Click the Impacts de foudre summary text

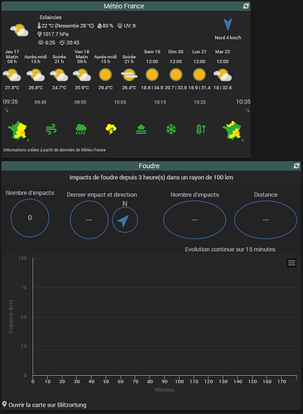(151, 177)
